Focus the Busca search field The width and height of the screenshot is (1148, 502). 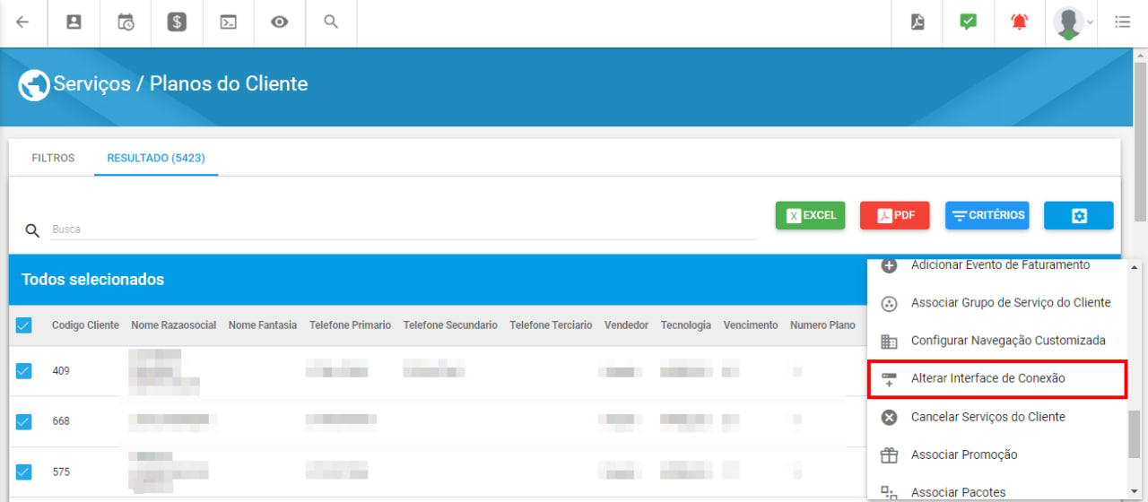coord(403,229)
